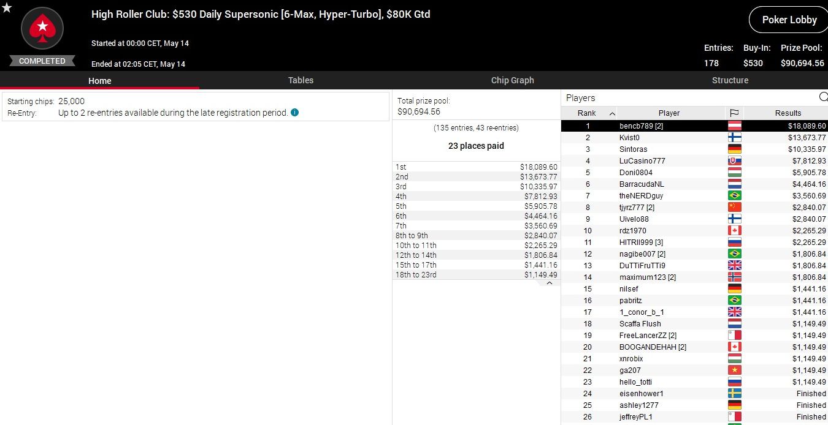
Task: Collapse the prize payout list chevron
Action: pos(550,283)
